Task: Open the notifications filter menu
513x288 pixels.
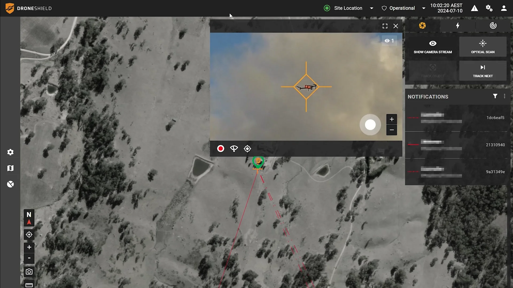Action: (495, 96)
